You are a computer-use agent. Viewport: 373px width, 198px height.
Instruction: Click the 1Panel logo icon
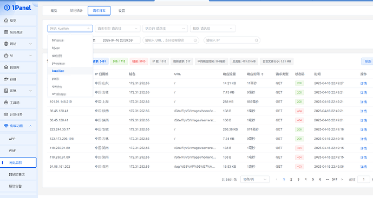pyautogui.click(x=7, y=8)
